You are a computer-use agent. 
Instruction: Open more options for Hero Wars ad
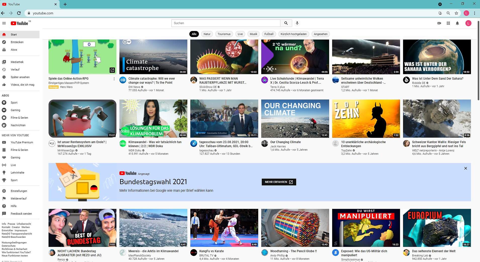point(114,79)
